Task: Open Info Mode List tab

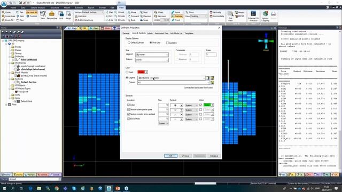Action: (x=176, y=34)
